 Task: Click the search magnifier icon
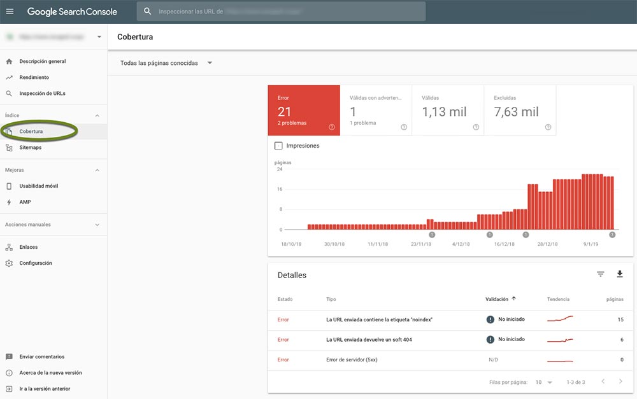tap(148, 11)
